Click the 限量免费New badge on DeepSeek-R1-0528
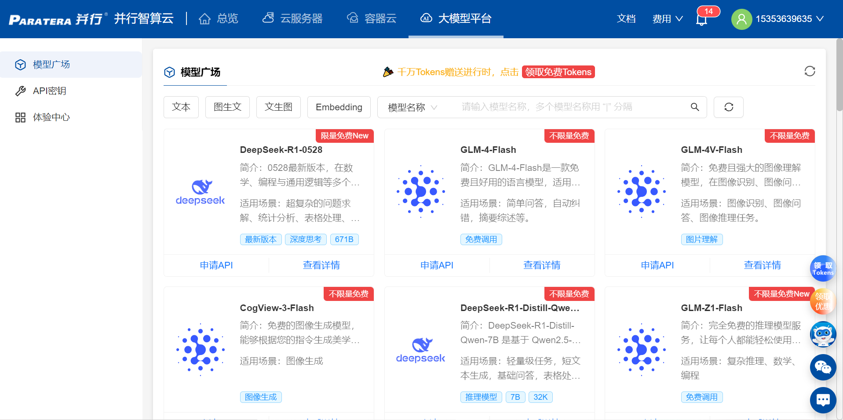The image size is (843, 420). (345, 136)
